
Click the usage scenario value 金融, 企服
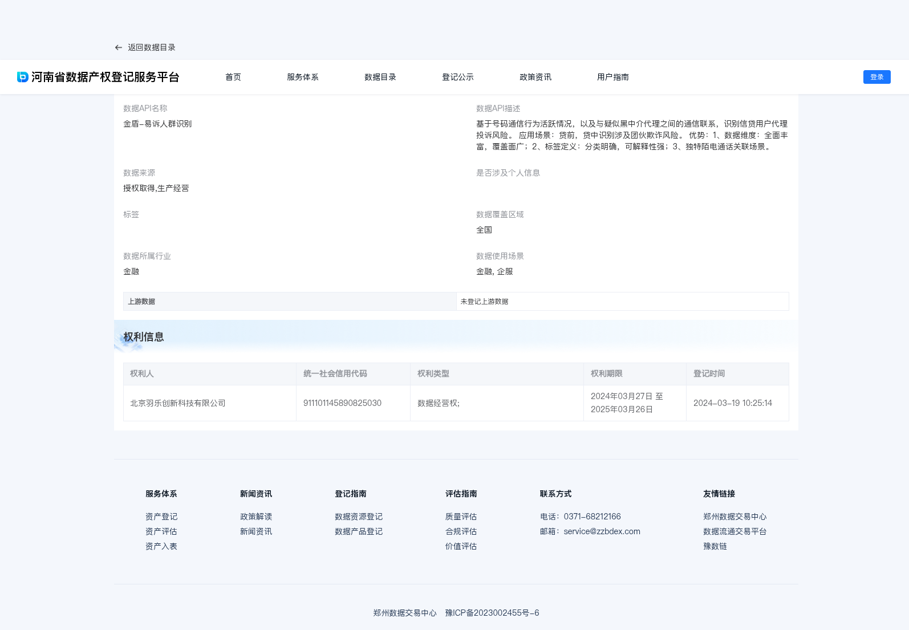click(x=494, y=271)
